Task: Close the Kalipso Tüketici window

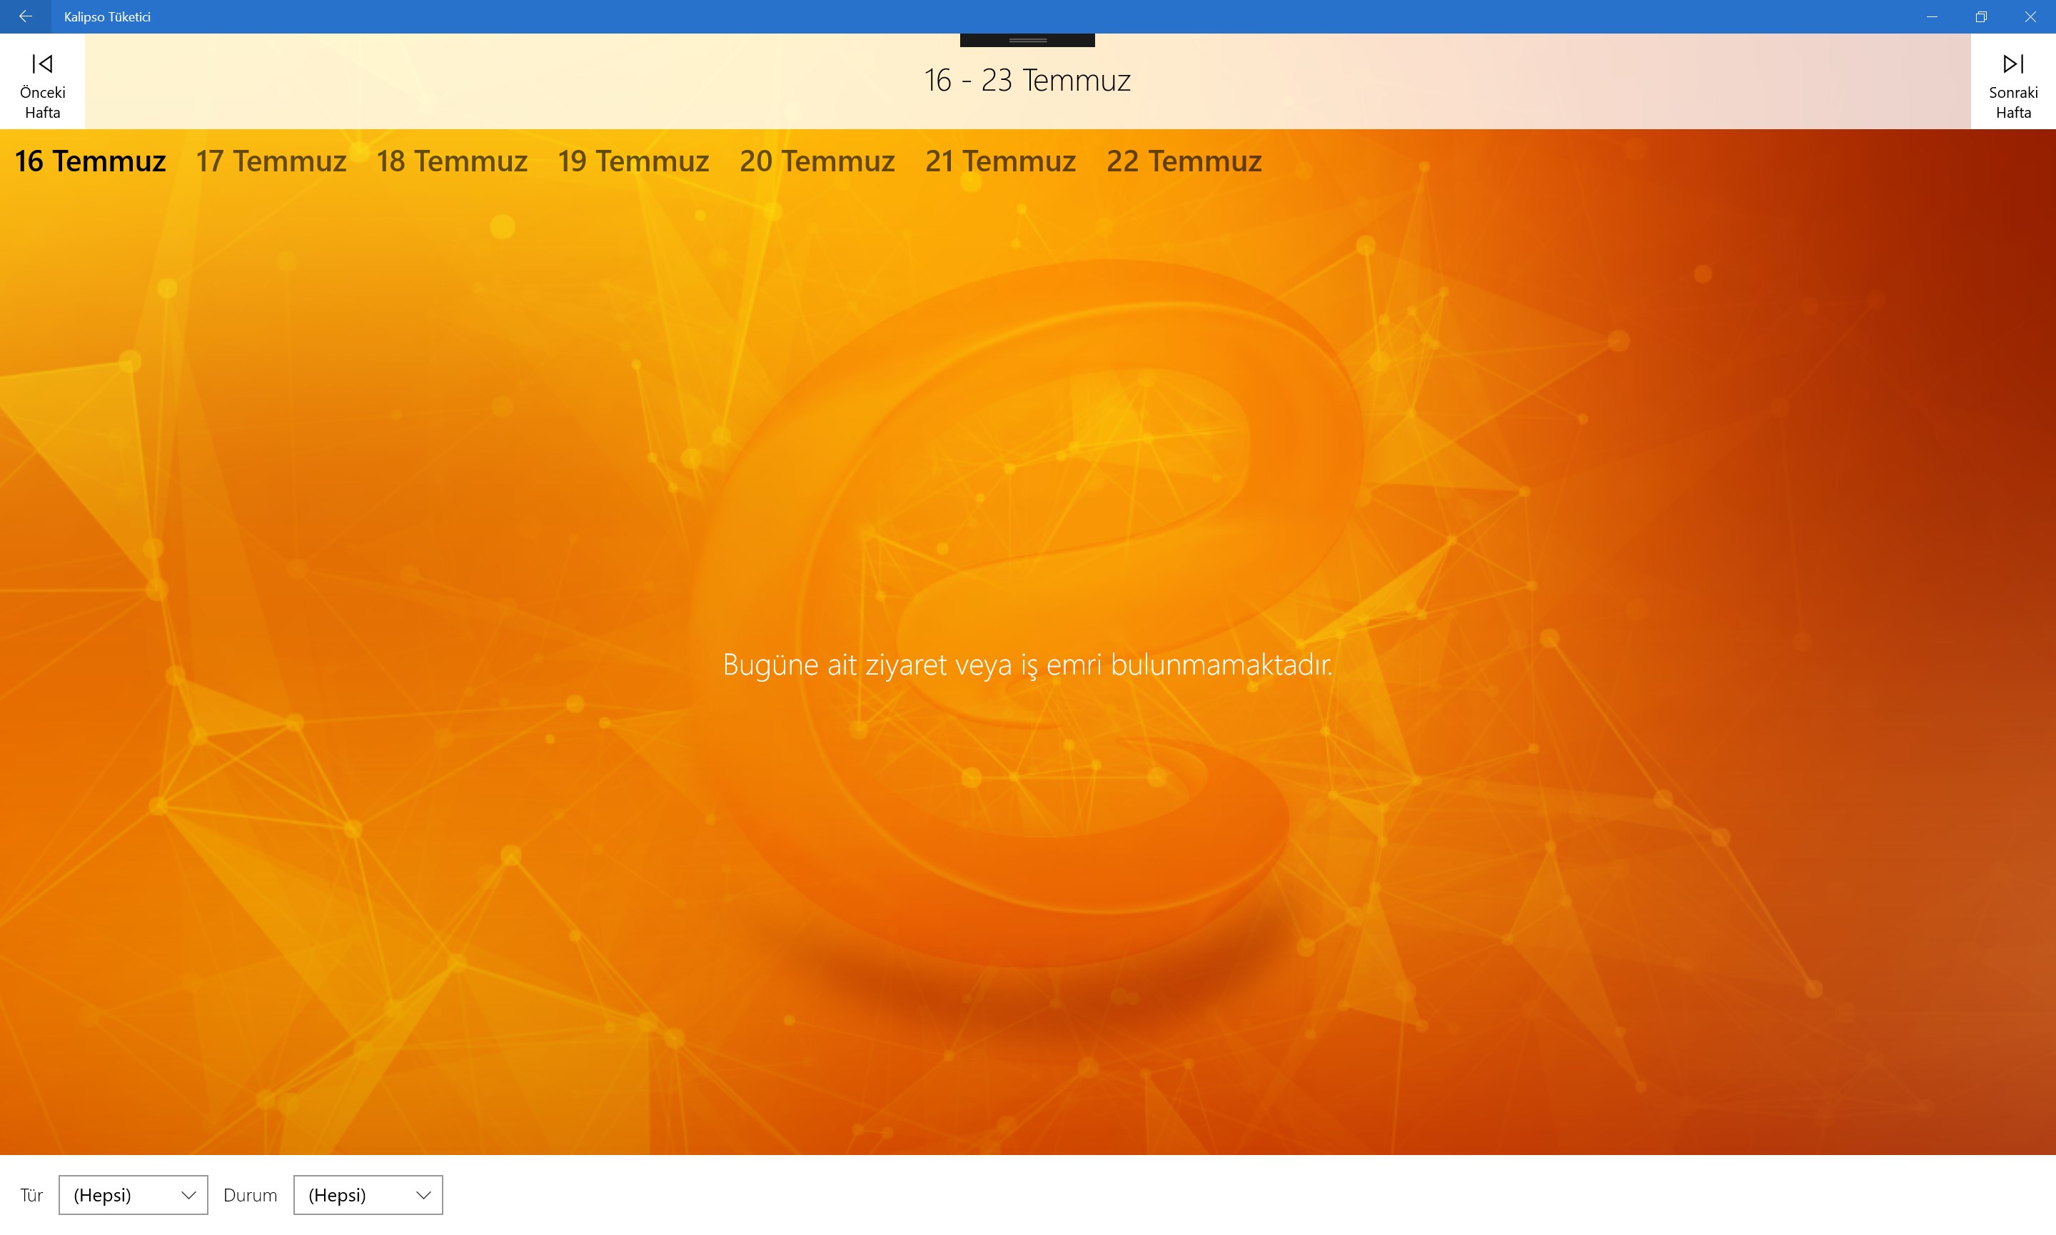Action: [x=2030, y=16]
